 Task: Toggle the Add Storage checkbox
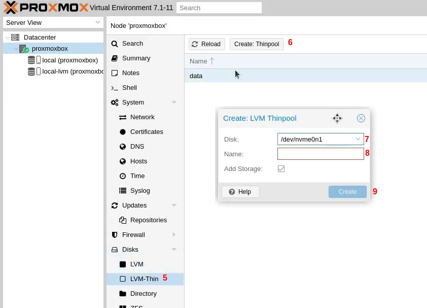[281, 168]
